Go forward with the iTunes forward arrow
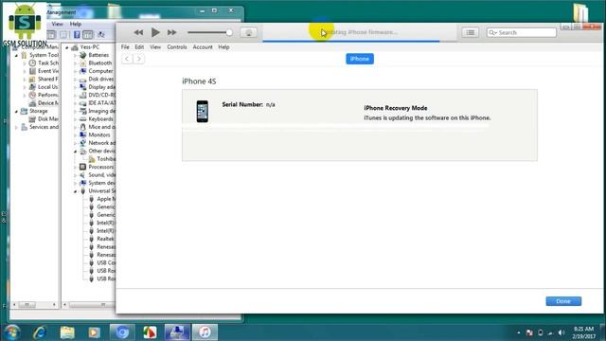The height and width of the screenshot is (341, 606). coord(139,59)
